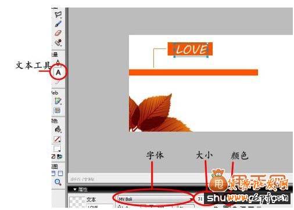Collapse the 属性 panel triangle
294x210 pixels.
75,190
